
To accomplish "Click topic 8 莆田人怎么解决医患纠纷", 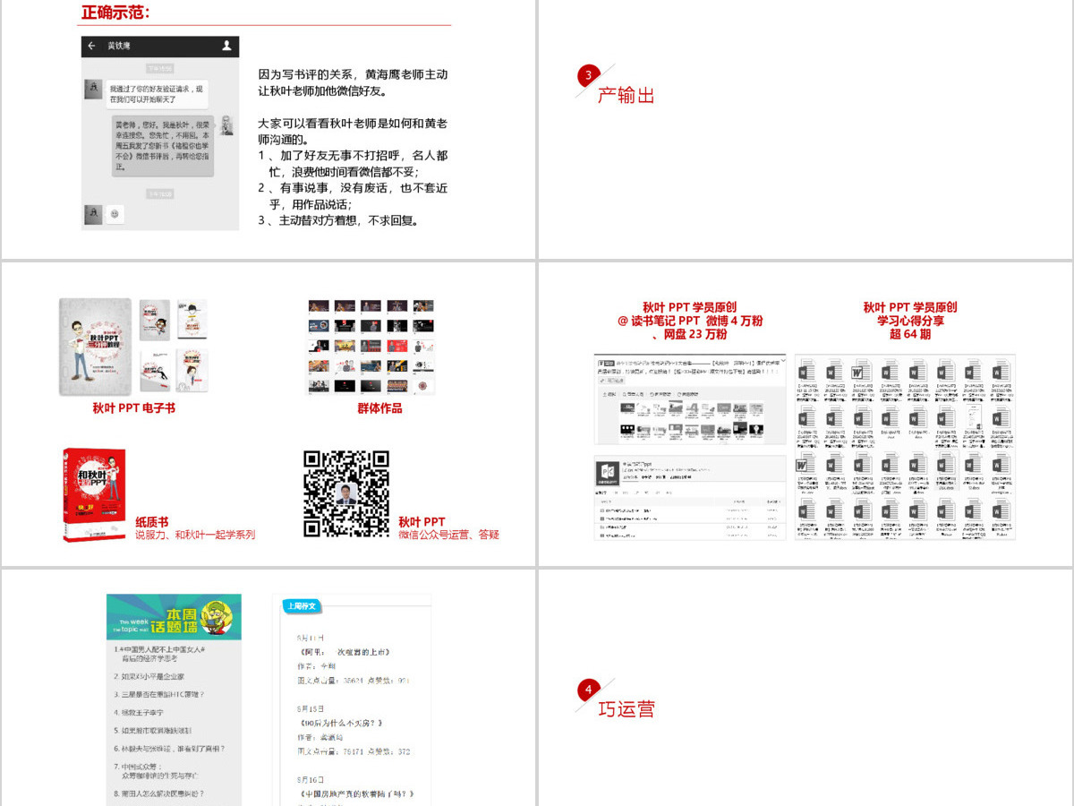I will [x=158, y=793].
